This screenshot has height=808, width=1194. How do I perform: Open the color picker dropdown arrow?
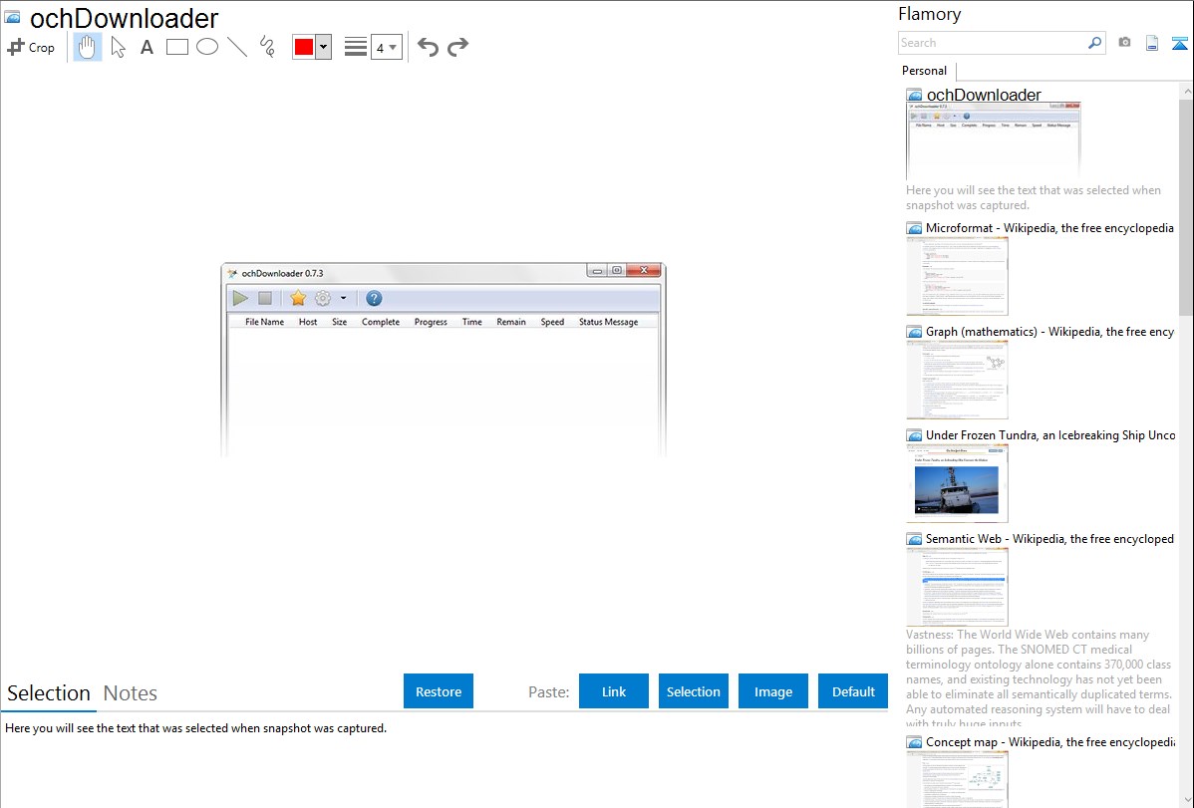point(324,47)
